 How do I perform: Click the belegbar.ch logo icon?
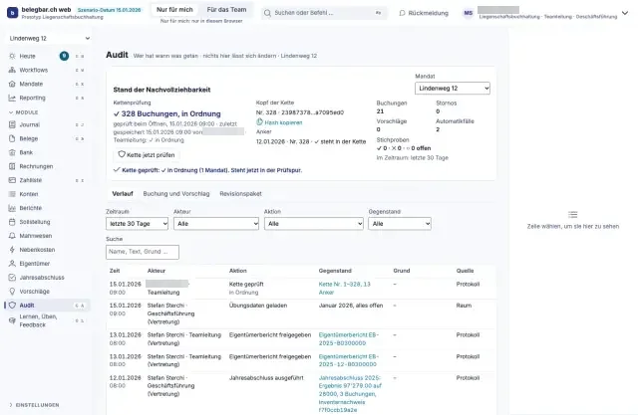13,13
